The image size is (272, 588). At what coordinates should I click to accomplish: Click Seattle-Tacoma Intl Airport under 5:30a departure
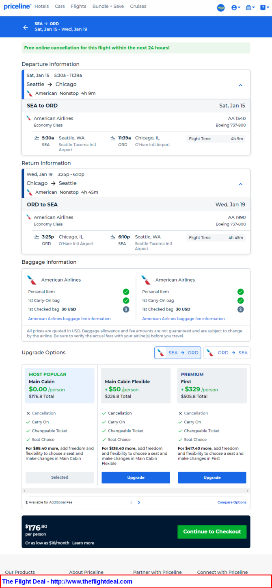pos(78,147)
